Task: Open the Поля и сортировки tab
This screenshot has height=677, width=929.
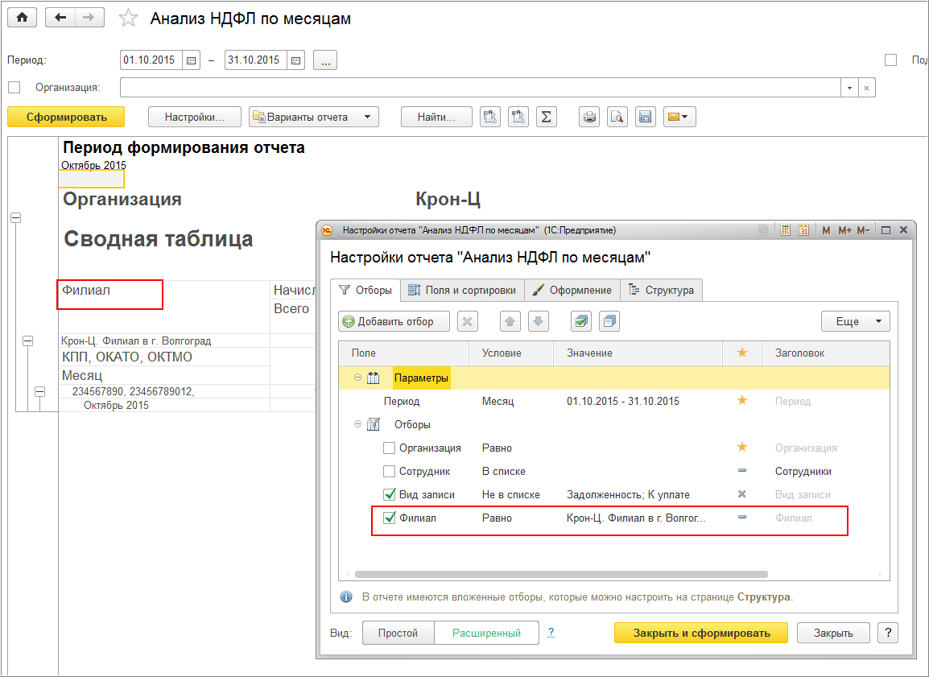Action: pos(462,290)
